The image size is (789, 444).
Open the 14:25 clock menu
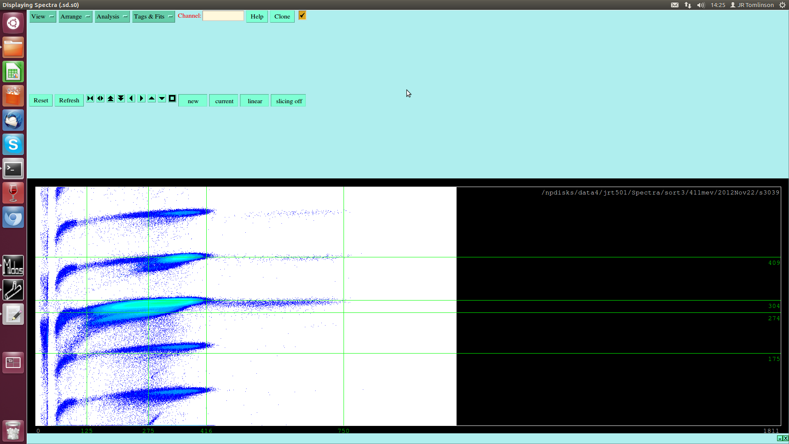point(718,5)
